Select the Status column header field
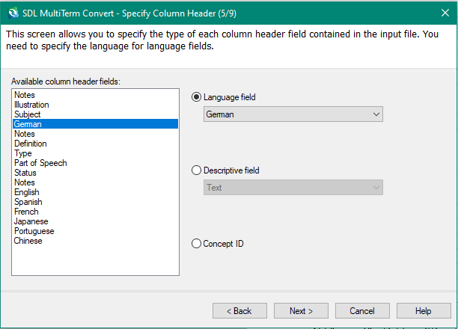Image resolution: width=458 pixels, height=329 pixels. (x=25, y=173)
